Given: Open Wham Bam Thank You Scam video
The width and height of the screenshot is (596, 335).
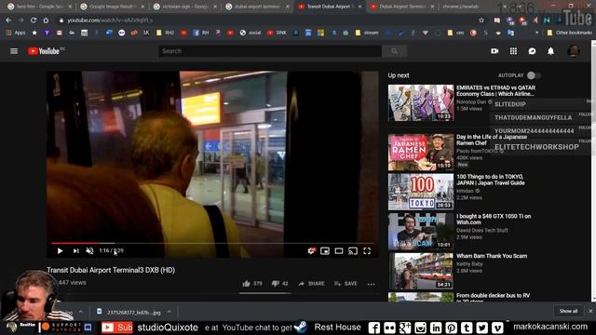Looking at the screenshot, I should pyautogui.click(x=492, y=256).
